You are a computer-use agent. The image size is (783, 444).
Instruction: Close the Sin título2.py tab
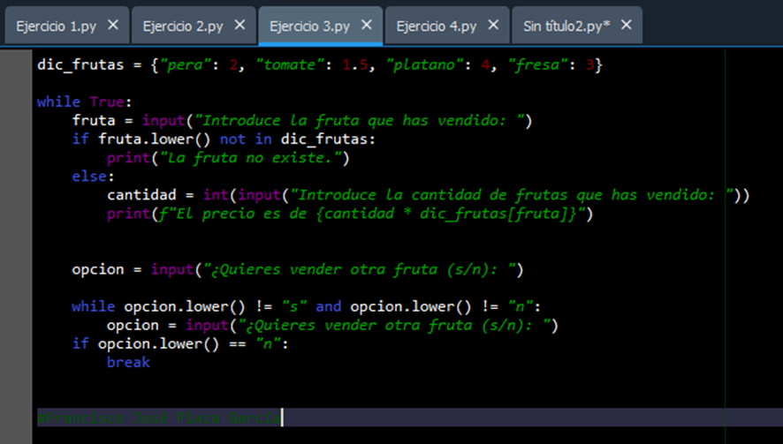coord(626,26)
